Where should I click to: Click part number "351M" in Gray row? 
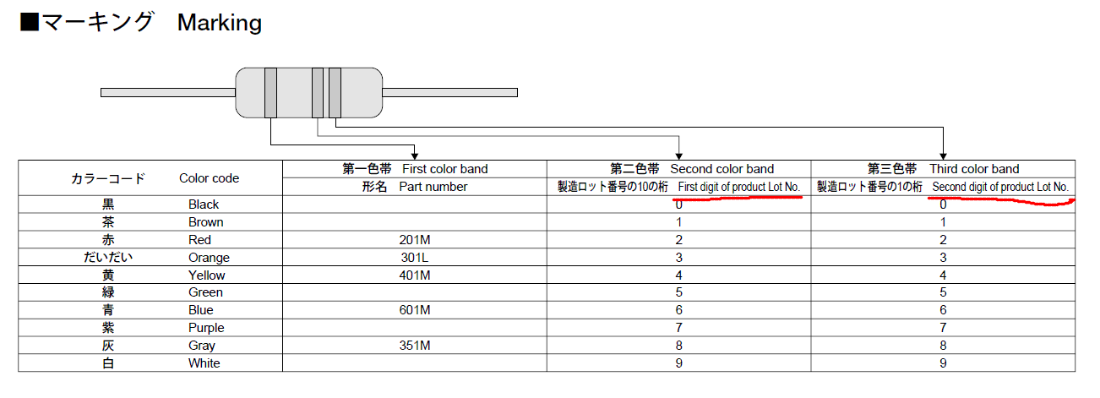pos(415,346)
